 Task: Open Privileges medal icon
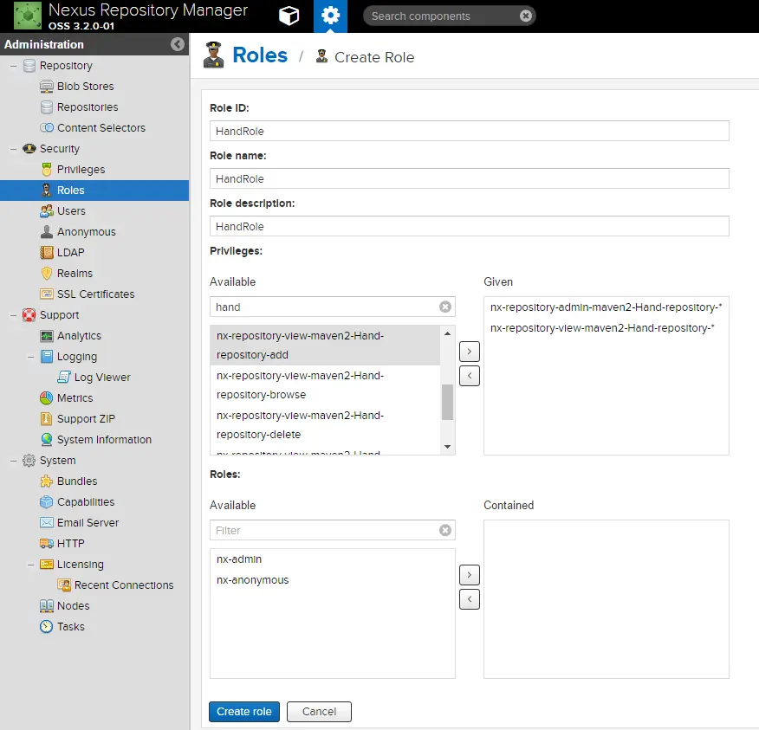(x=47, y=170)
